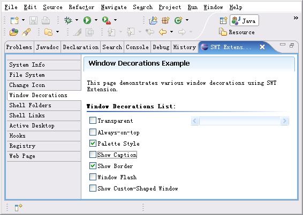Expand the Run button dropdown arrow
The image size is (303, 215).
coord(96,20)
